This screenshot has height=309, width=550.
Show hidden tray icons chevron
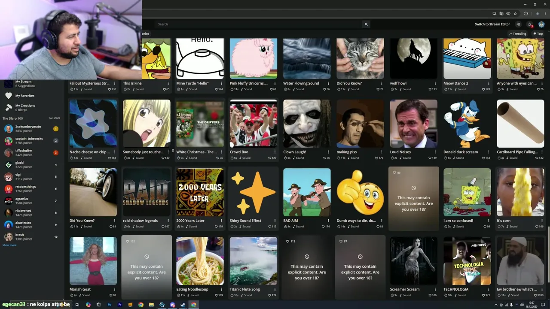tap(496, 305)
